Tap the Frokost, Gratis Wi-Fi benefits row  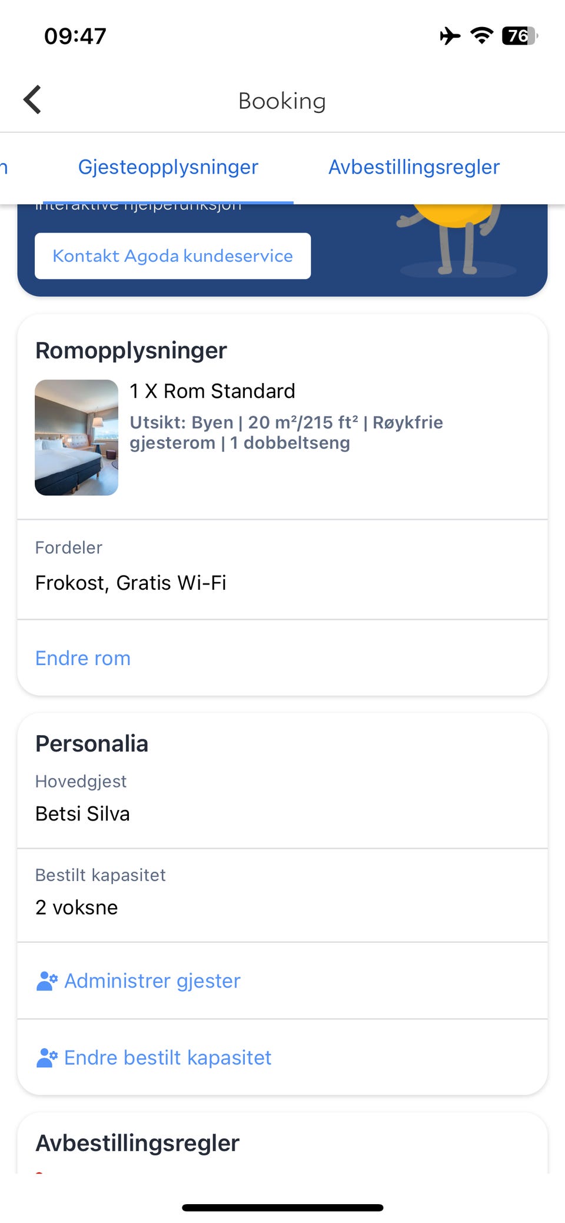[x=131, y=583]
